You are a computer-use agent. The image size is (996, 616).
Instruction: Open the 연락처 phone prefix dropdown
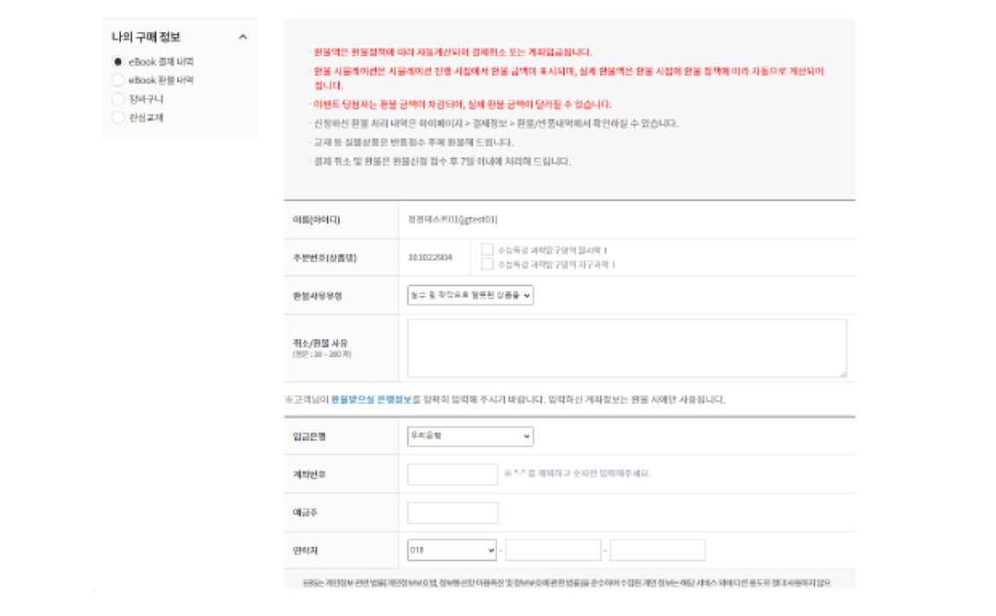tap(451, 550)
